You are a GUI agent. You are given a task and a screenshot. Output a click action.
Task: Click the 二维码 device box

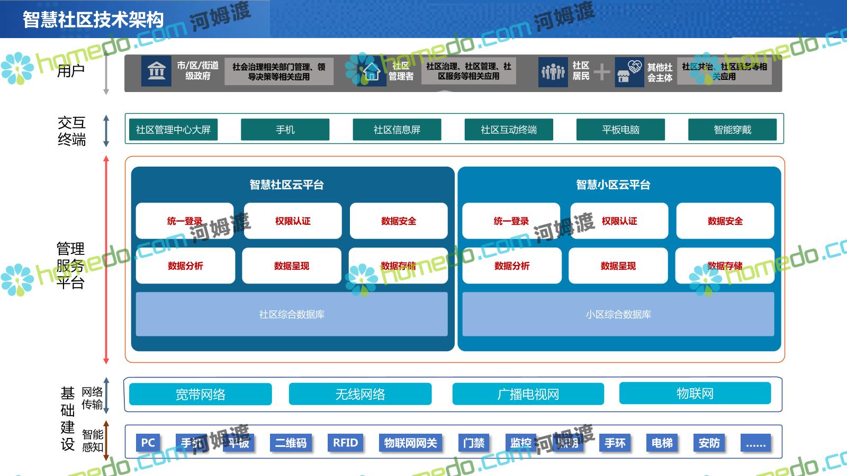coord(291,443)
